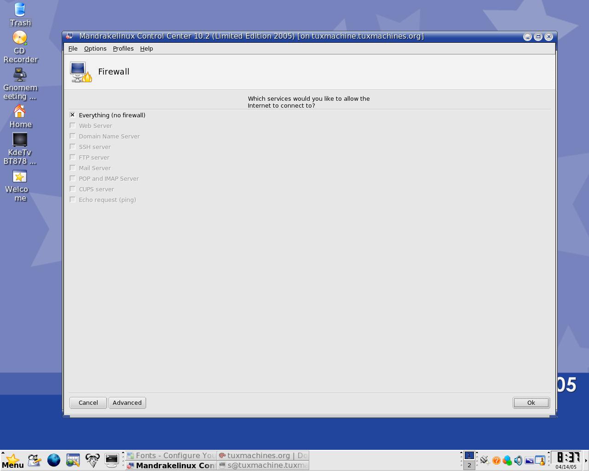Toggle the SSH server checkbox

pyautogui.click(x=72, y=147)
